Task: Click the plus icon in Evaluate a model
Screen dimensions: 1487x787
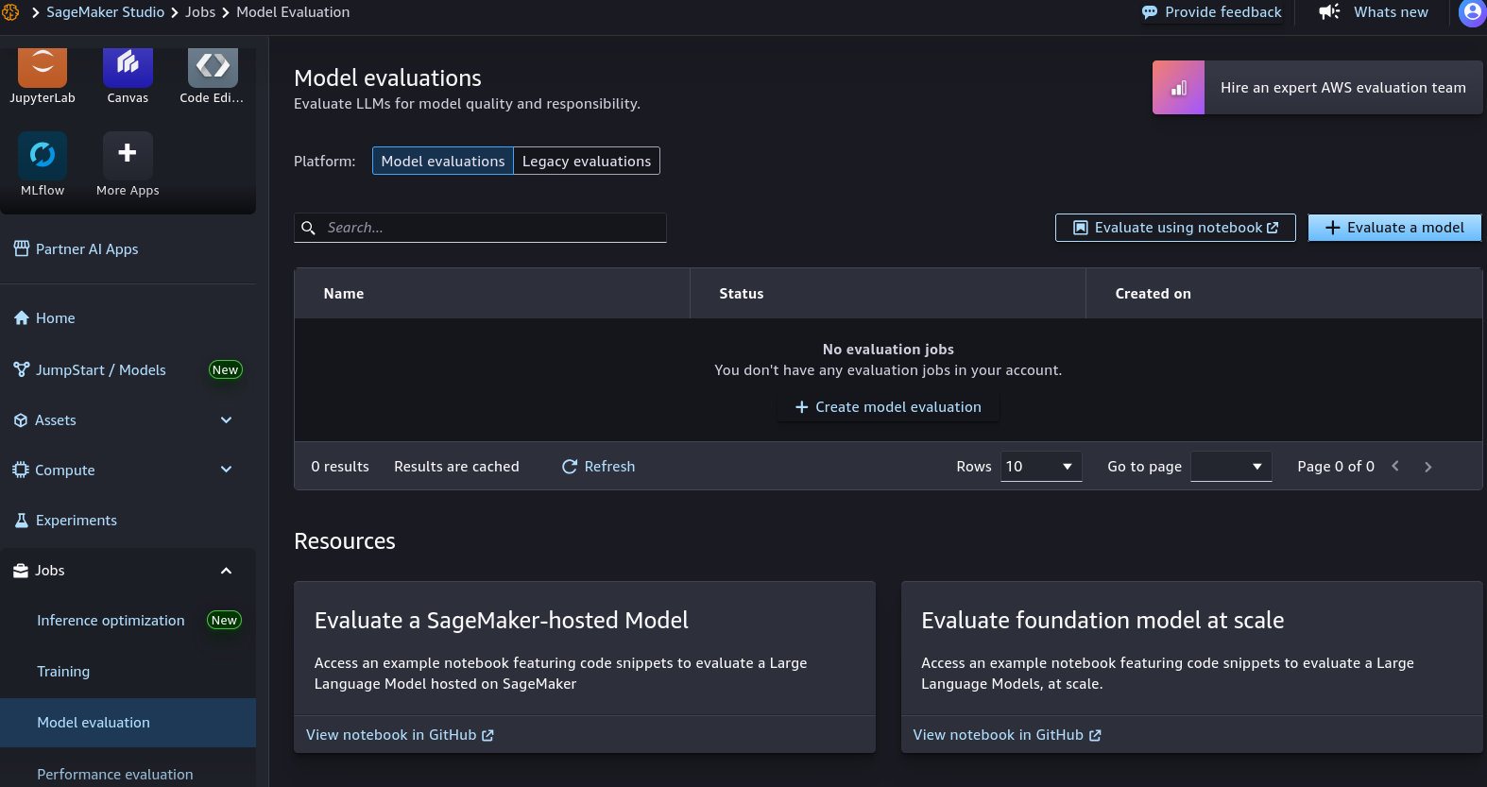Action: [1333, 228]
